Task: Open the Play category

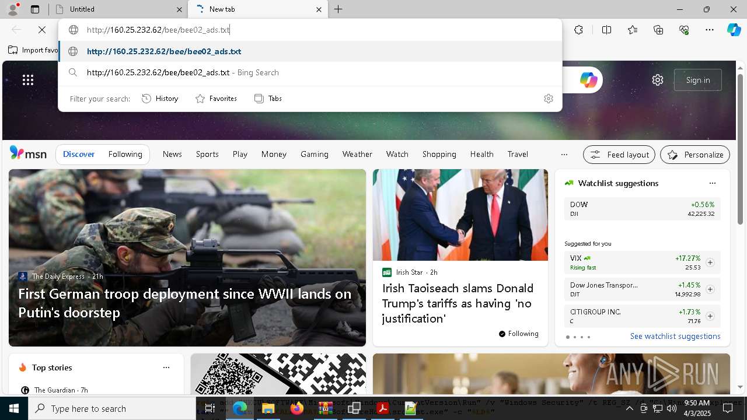Action: [x=240, y=154]
